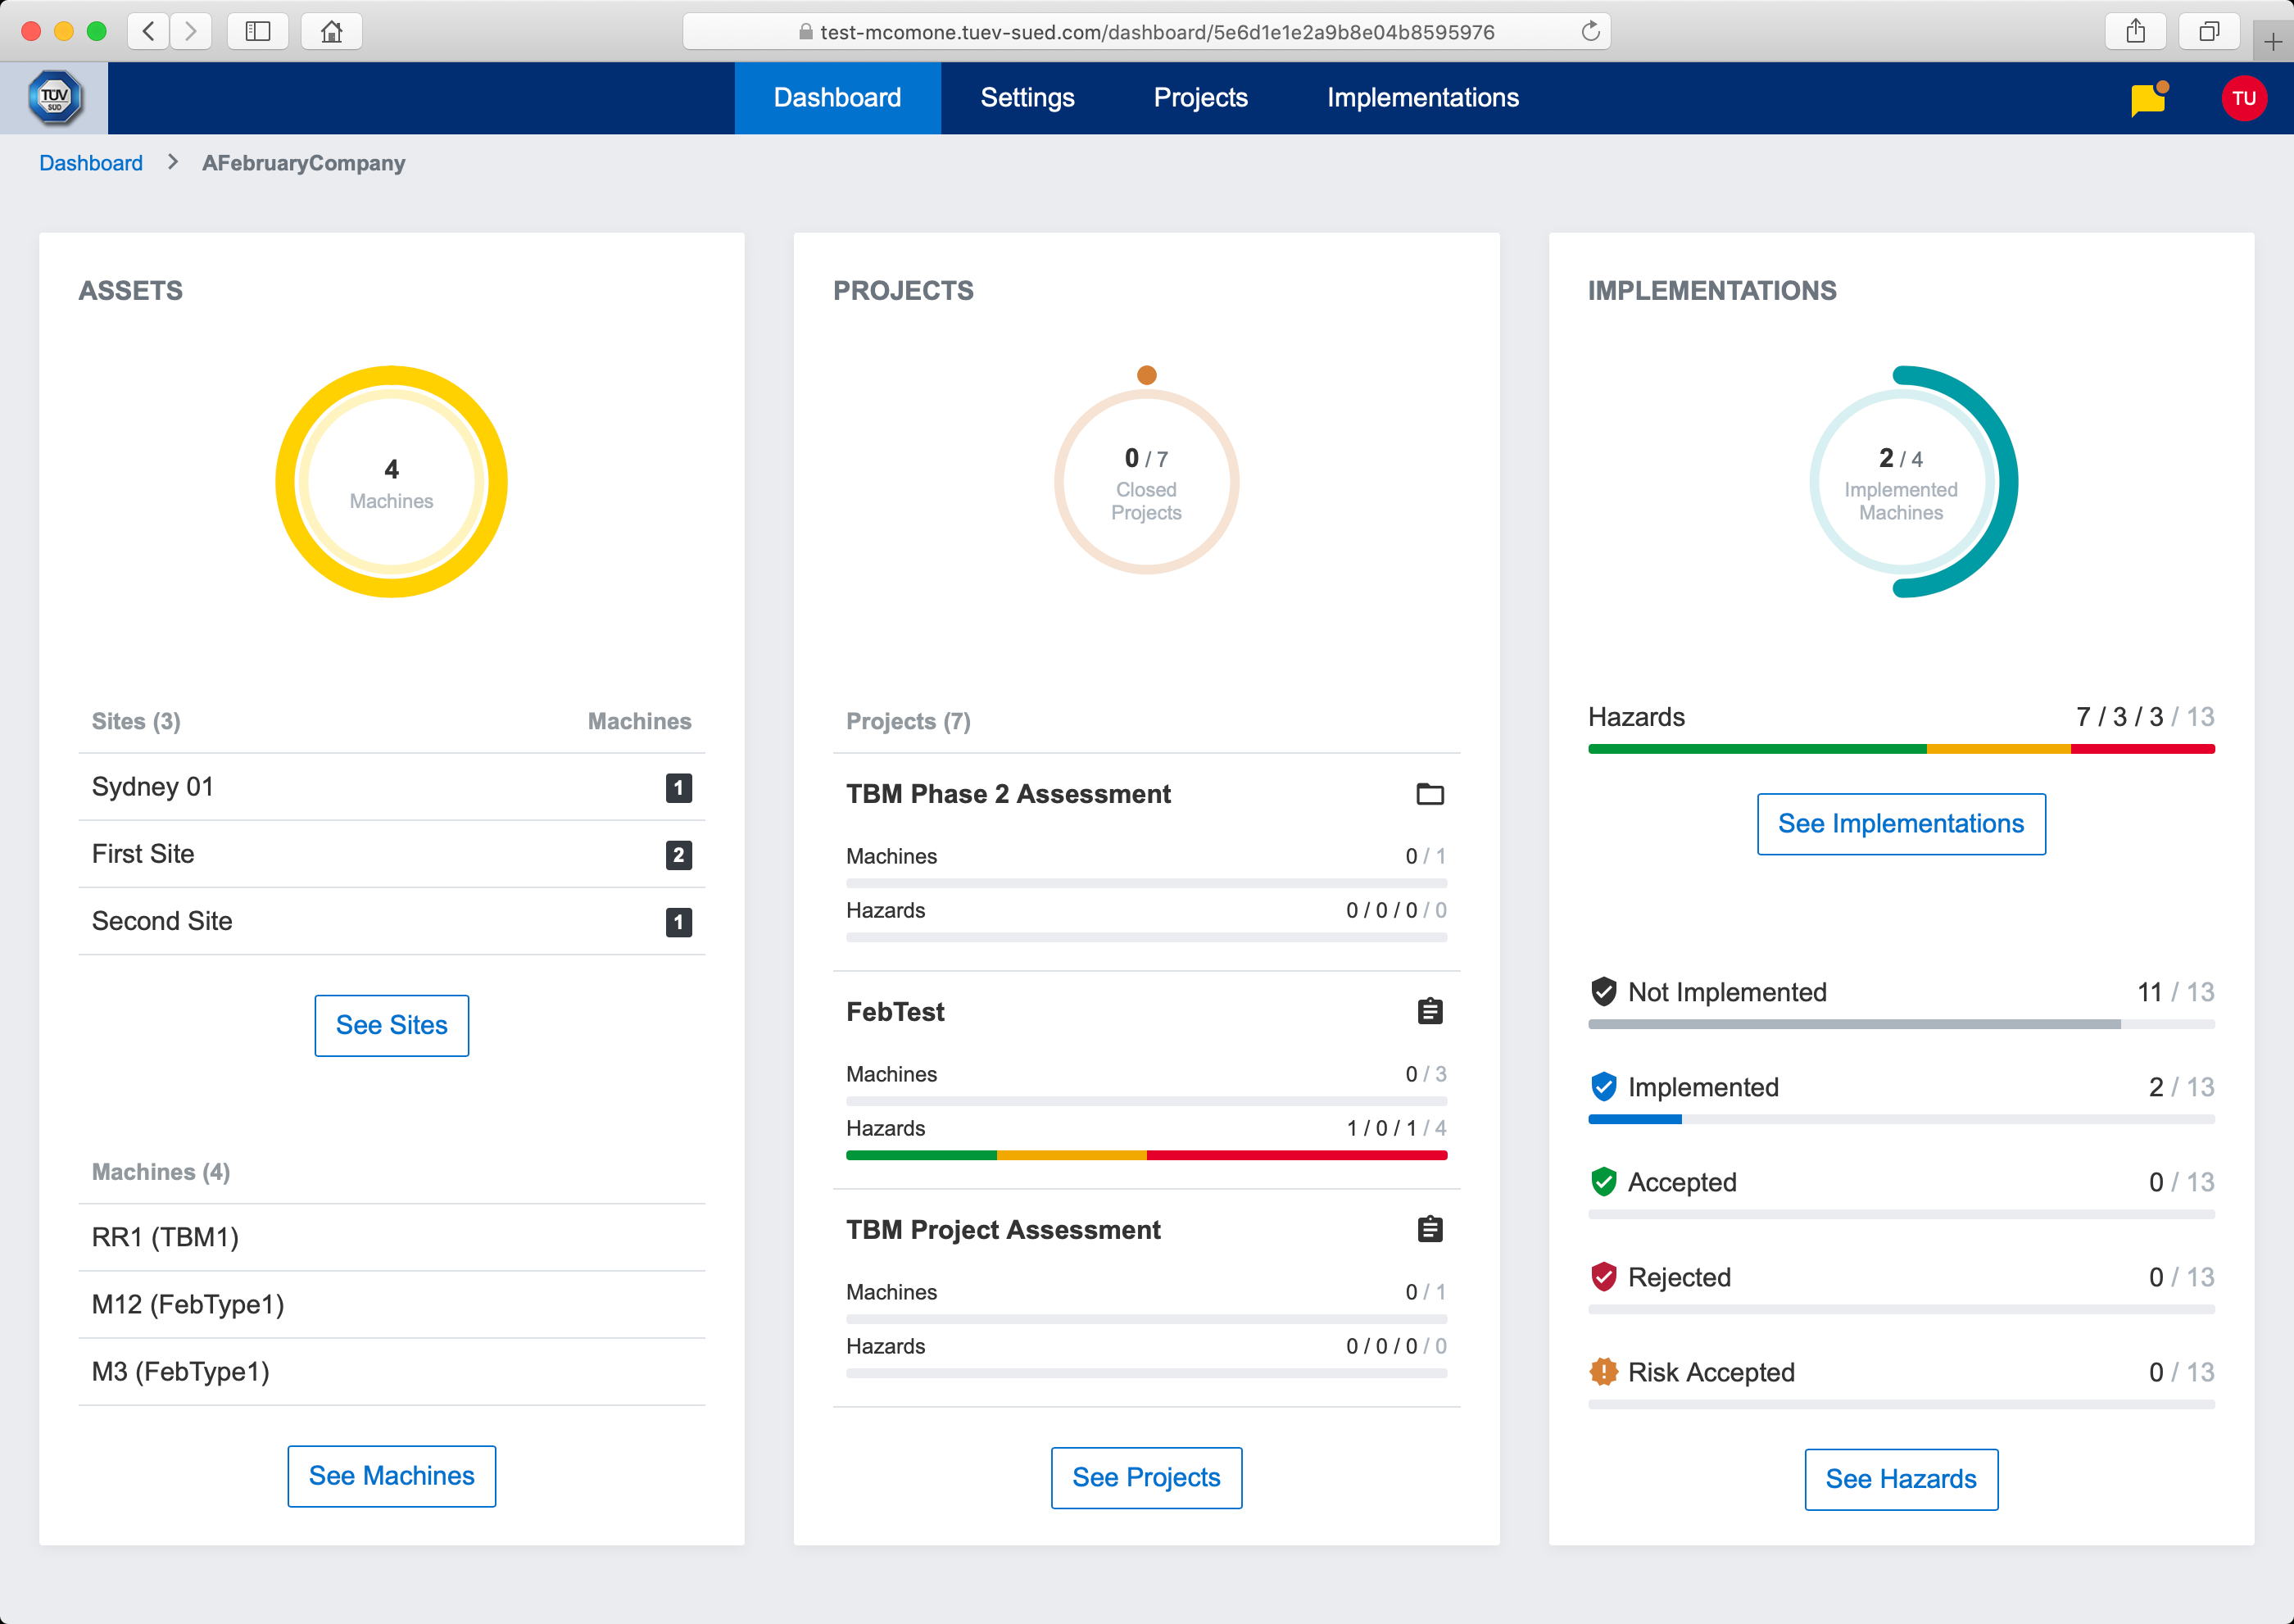The height and width of the screenshot is (1624, 2294).
Task: Click See Sites button in Assets panel
Action: (390, 1023)
